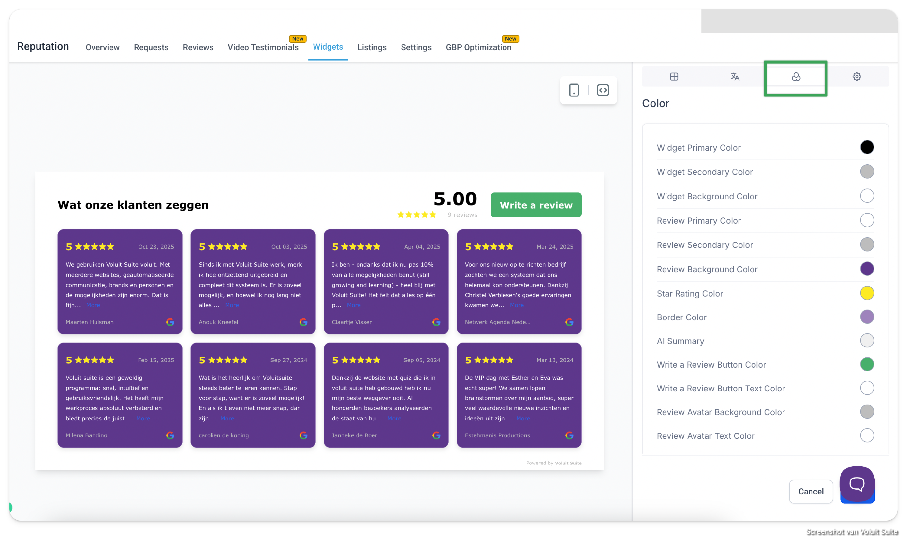907x545 pixels.
Task: Click the Write a review button
Action: [536, 205]
